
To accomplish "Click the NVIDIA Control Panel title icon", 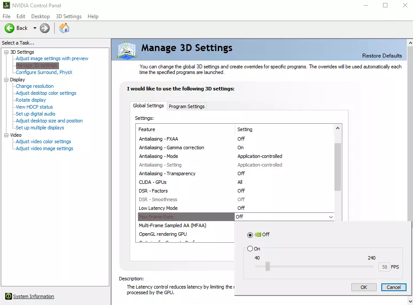I will pyautogui.click(x=6, y=5).
